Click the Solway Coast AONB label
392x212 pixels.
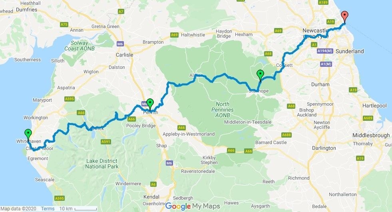[80, 46]
